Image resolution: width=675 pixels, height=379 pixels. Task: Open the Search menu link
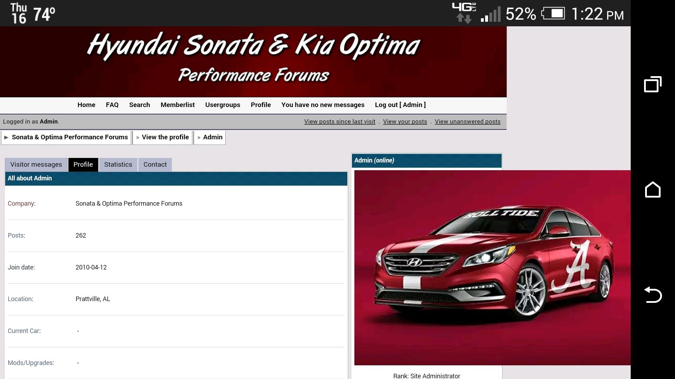(x=140, y=105)
